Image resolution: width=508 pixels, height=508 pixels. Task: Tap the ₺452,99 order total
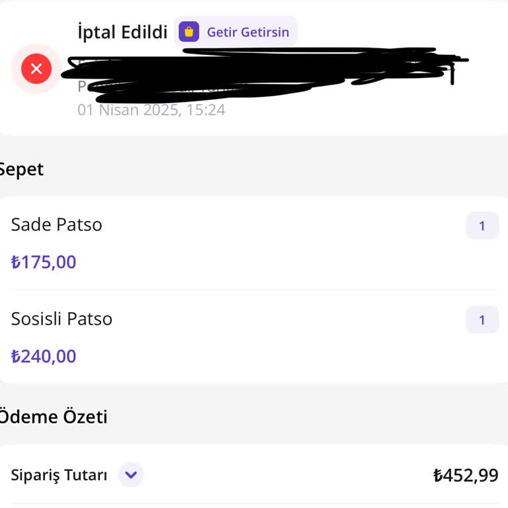(466, 475)
